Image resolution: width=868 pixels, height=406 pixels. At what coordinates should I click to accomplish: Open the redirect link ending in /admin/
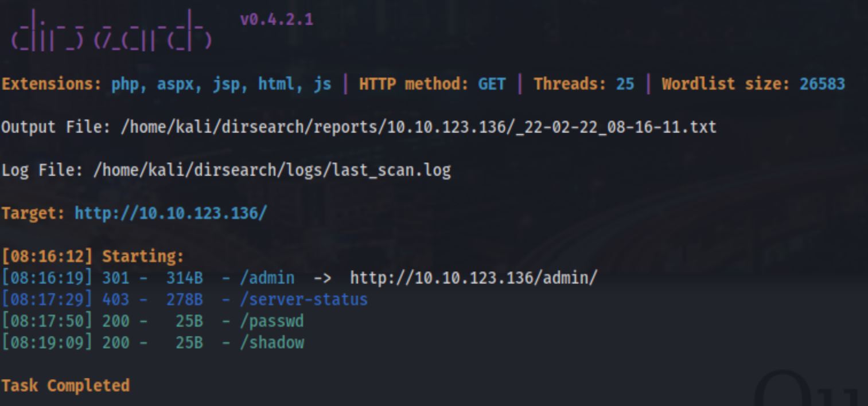pyautogui.click(x=473, y=278)
